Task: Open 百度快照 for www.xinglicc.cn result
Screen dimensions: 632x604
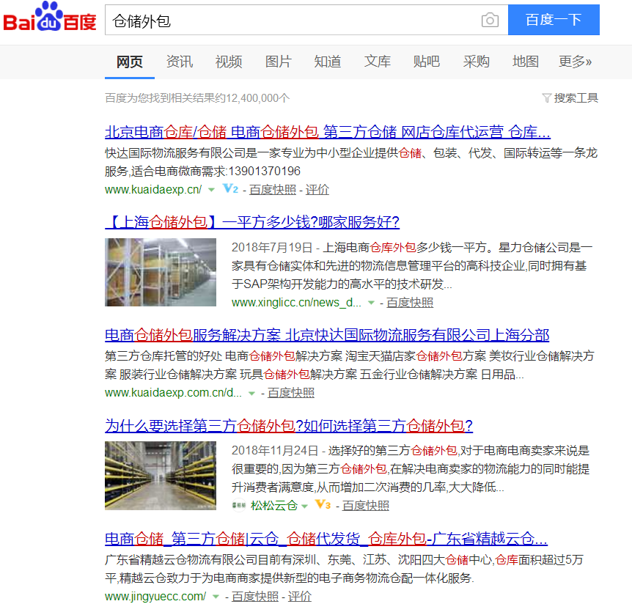Action: [x=410, y=302]
